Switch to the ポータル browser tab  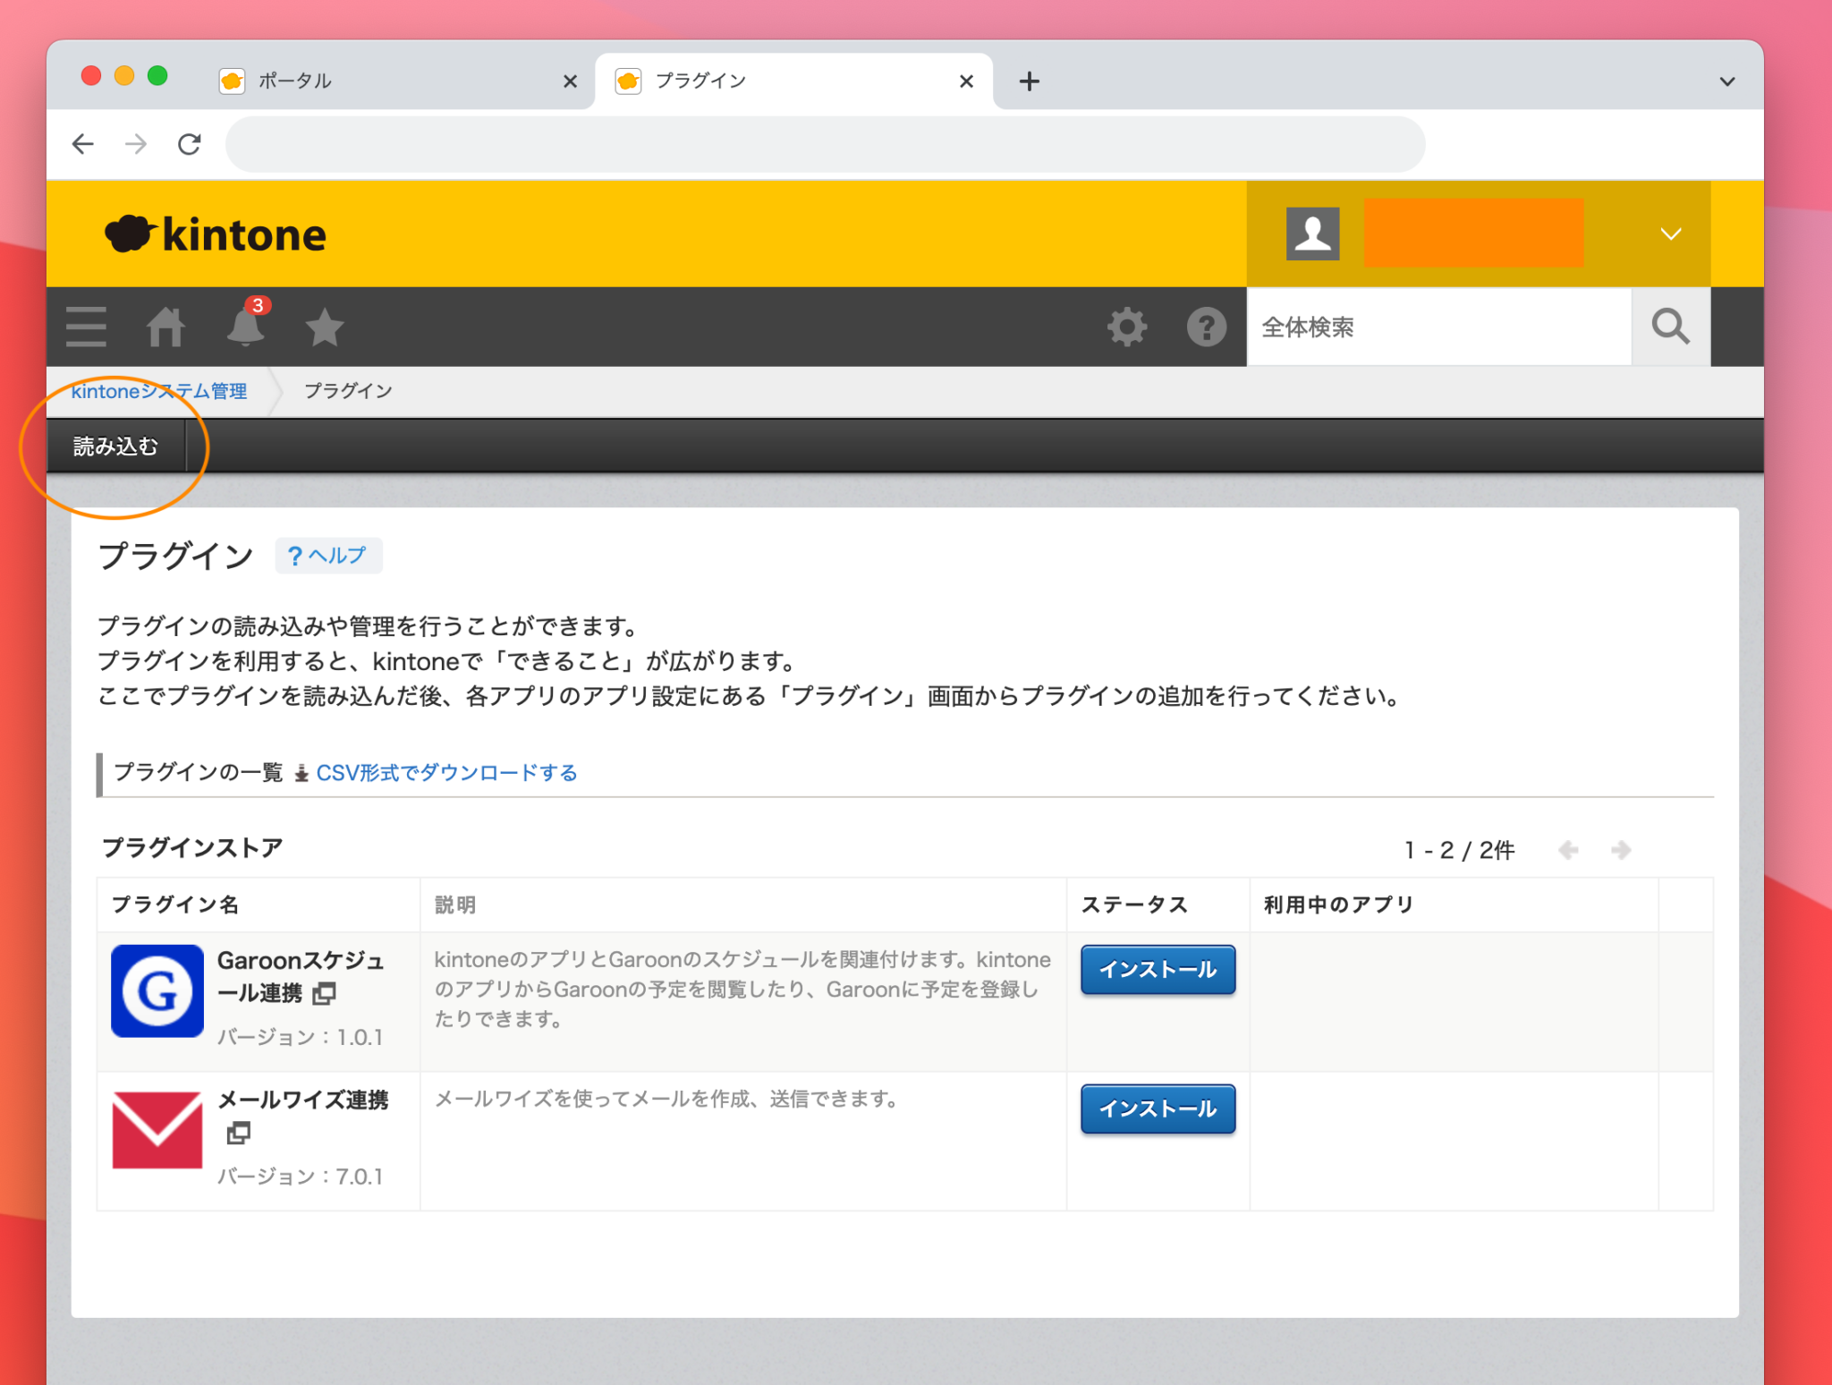click(x=295, y=81)
